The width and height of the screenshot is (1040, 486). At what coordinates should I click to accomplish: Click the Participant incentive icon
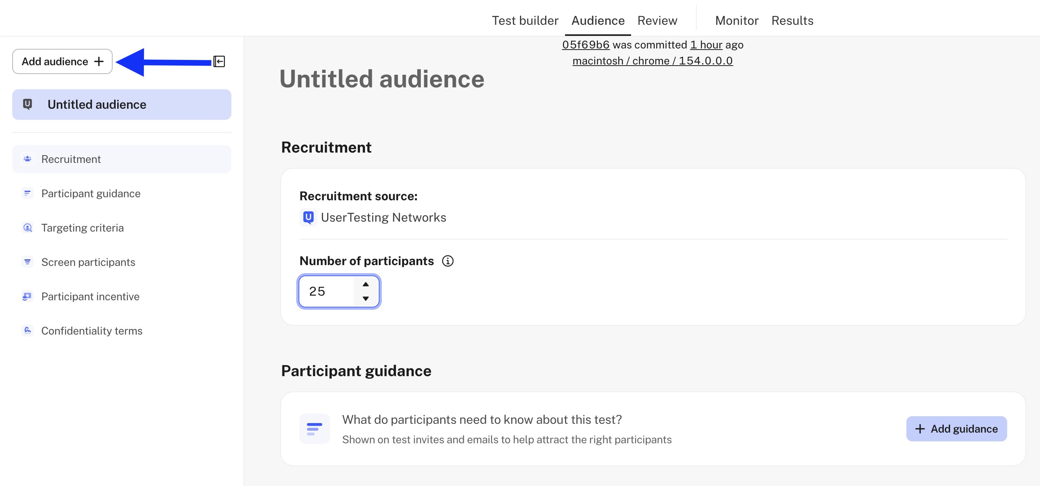pos(27,296)
